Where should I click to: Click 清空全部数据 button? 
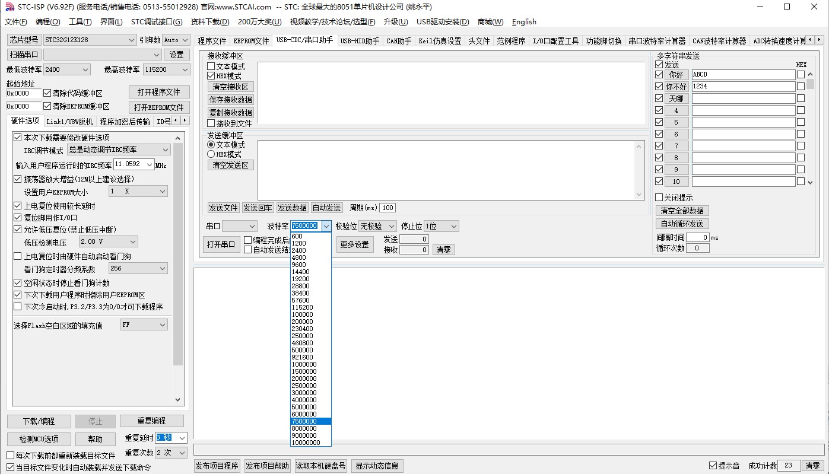coord(682,211)
